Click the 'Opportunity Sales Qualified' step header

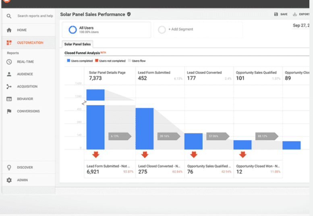tap(256, 73)
